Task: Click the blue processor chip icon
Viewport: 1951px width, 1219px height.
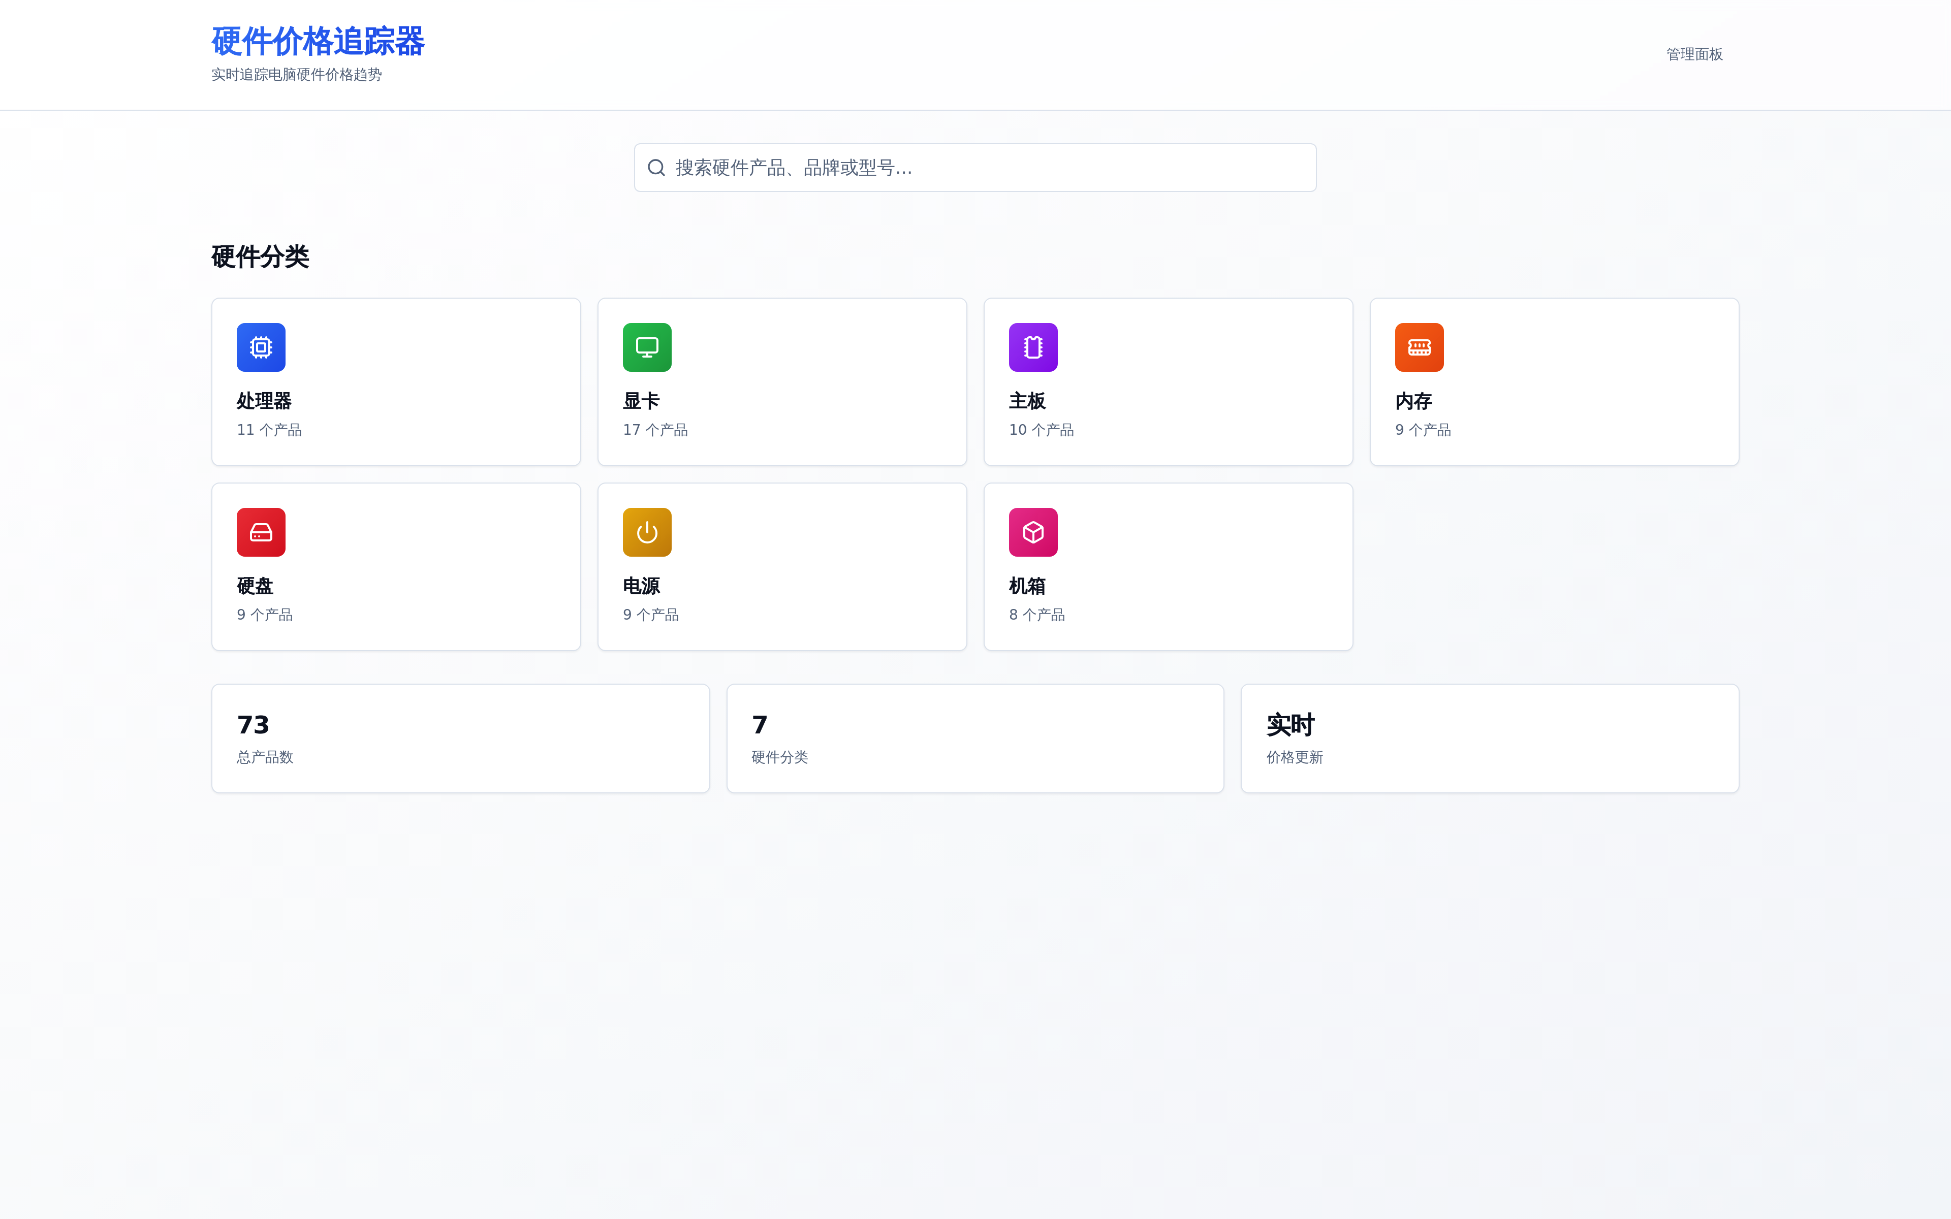Action: point(261,347)
